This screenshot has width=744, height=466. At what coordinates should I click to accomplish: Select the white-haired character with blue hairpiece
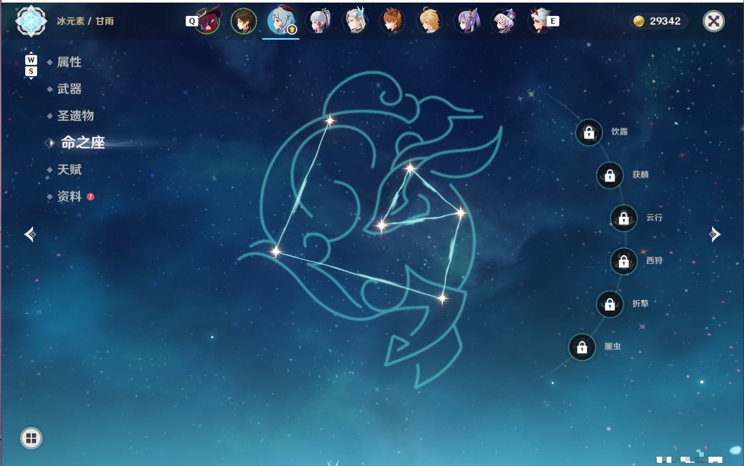click(x=356, y=21)
